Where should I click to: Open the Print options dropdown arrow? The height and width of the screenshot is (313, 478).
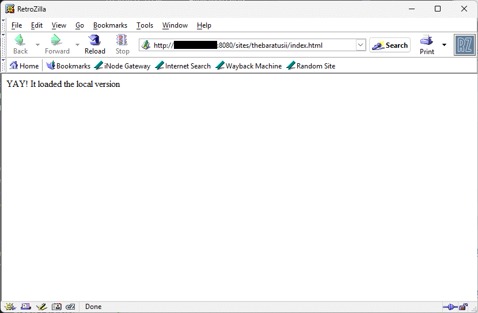pos(444,45)
